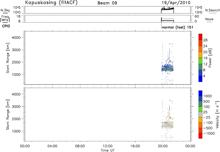Click the 08:00 time tick label
This screenshot has height=152, width=220.
pyautogui.click(x=80, y=146)
